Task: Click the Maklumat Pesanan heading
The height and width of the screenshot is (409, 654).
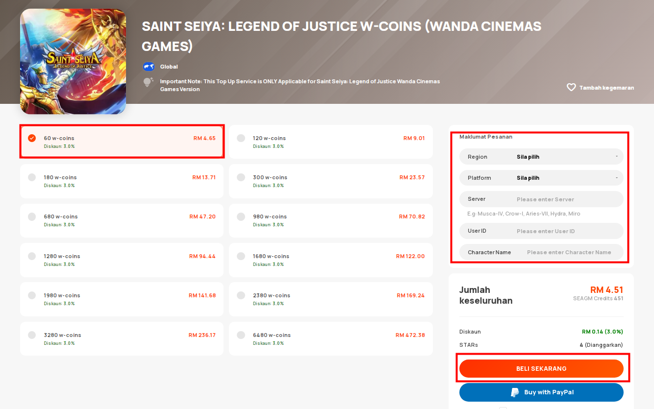Action: (486, 137)
